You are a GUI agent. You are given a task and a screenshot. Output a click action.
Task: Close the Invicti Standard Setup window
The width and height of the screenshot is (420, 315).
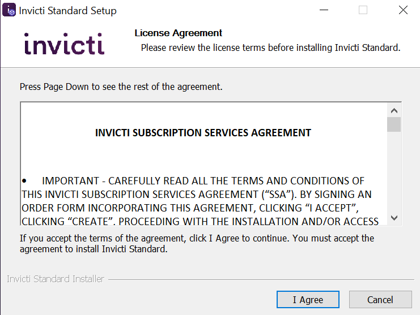(x=403, y=10)
